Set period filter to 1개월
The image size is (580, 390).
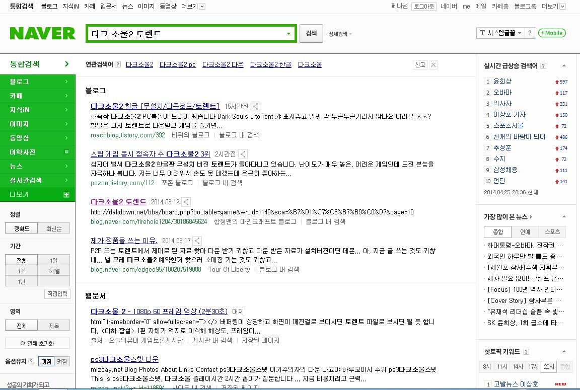(x=54, y=271)
